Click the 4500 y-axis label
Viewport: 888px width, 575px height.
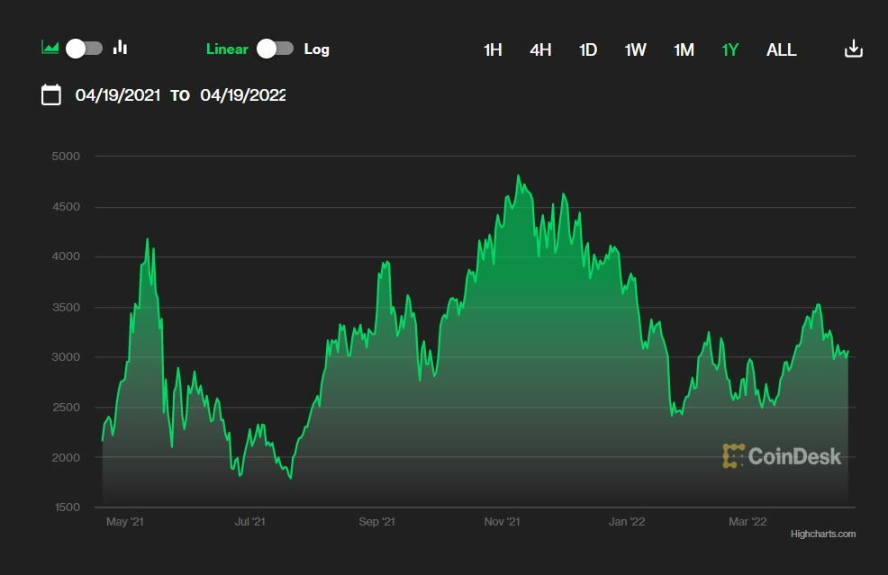66,207
